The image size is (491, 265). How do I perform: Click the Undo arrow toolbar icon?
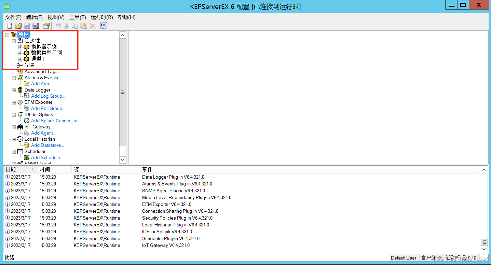[x=58, y=26]
